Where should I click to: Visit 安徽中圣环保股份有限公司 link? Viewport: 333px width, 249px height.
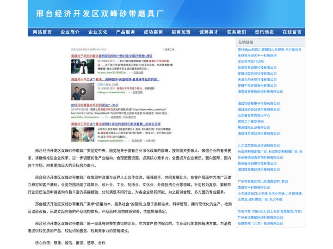pos(257,86)
